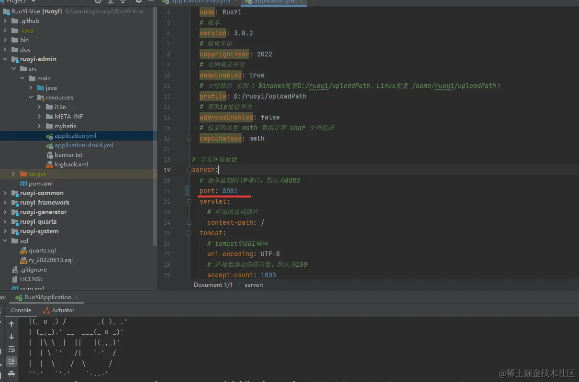Collapse the ruoyi-admin module
579x382 pixels.
5,59
